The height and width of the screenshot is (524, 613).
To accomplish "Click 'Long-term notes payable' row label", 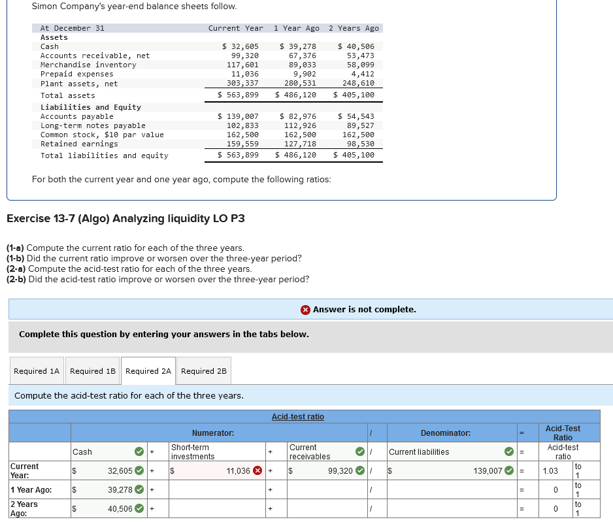I will click(x=93, y=125).
